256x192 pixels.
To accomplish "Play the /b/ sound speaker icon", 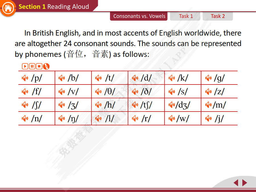I will 62,78.
